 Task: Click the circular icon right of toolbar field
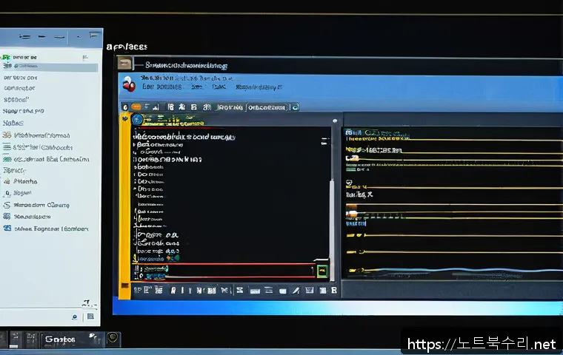295,106
